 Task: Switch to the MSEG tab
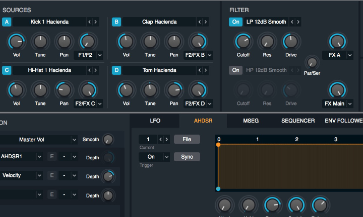251,121
